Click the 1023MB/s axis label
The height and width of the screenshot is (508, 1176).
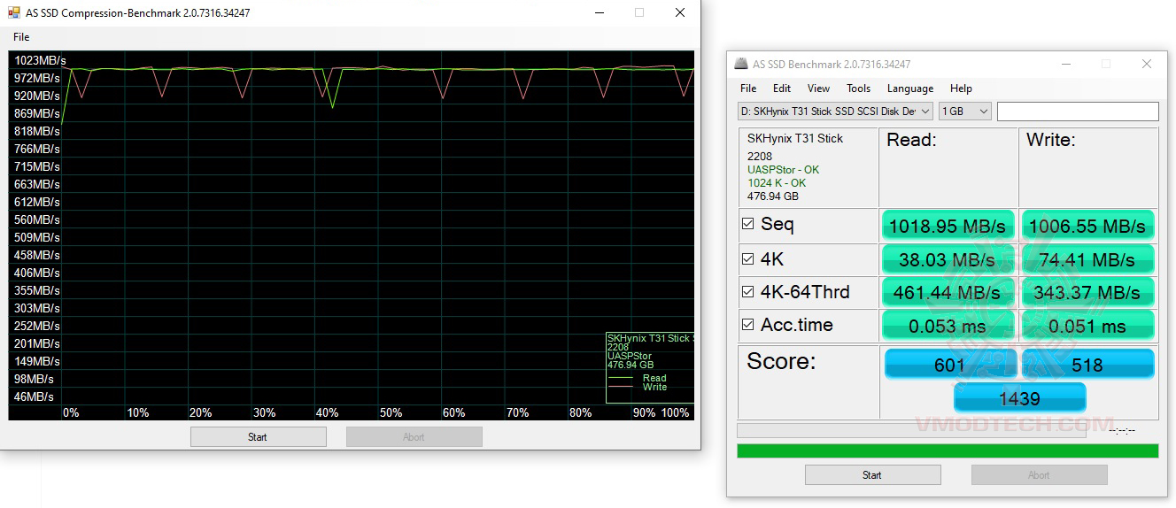coord(39,61)
